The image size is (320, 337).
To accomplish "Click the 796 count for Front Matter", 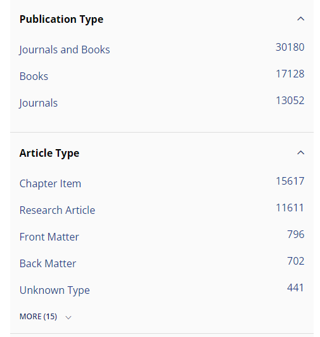I will click(296, 234).
